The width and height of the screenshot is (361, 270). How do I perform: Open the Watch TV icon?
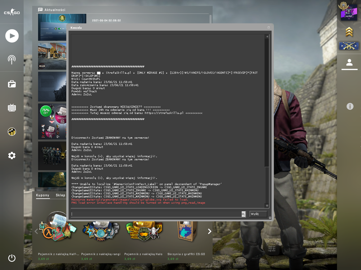(x=12, y=108)
